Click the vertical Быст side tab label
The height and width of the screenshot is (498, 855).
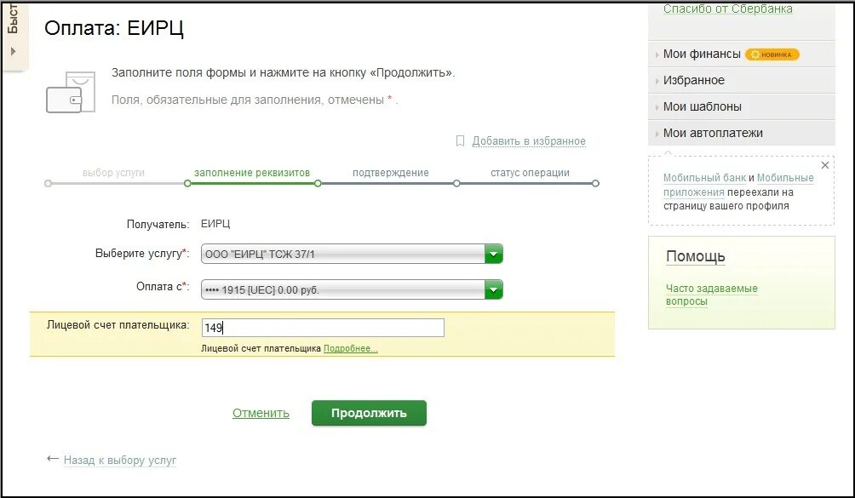pyautogui.click(x=13, y=18)
